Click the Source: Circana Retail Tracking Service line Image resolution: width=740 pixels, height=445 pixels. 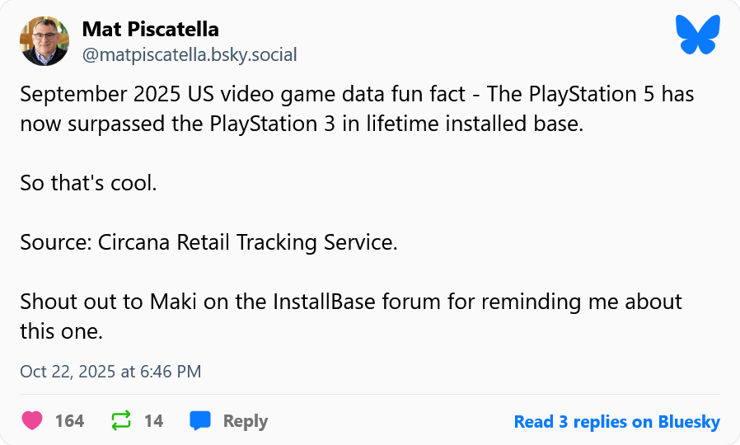[208, 243]
